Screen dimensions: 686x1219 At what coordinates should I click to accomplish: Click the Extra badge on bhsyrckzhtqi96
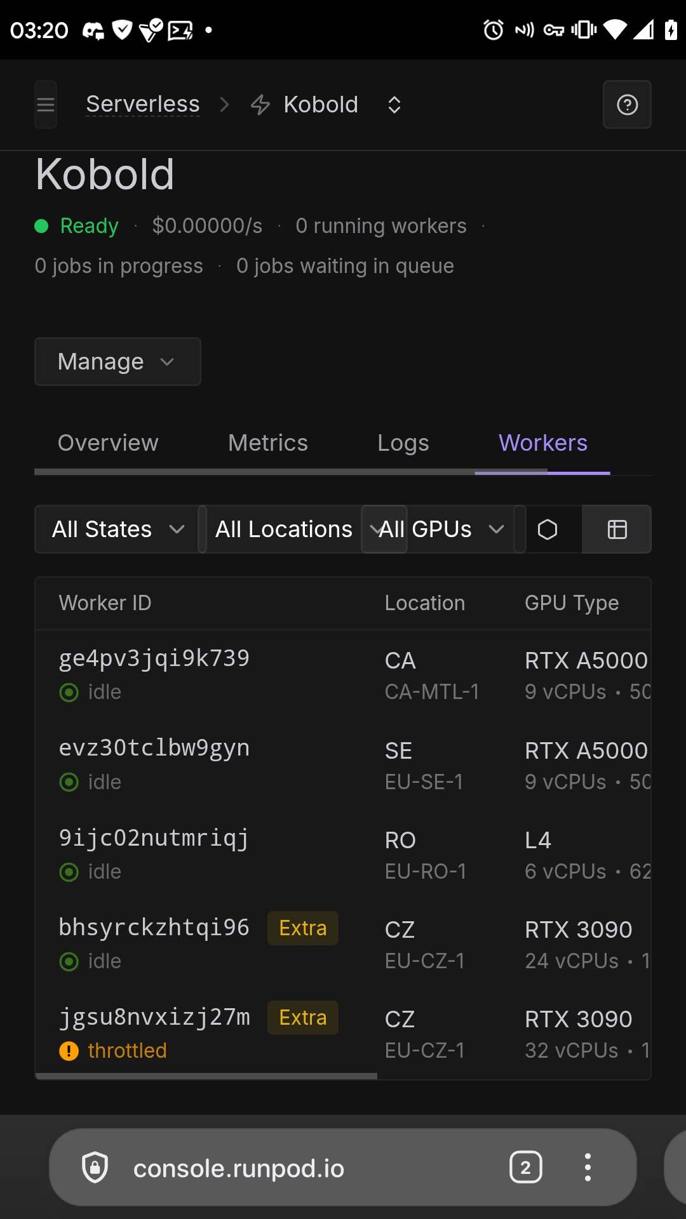pyautogui.click(x=303, y=928)
